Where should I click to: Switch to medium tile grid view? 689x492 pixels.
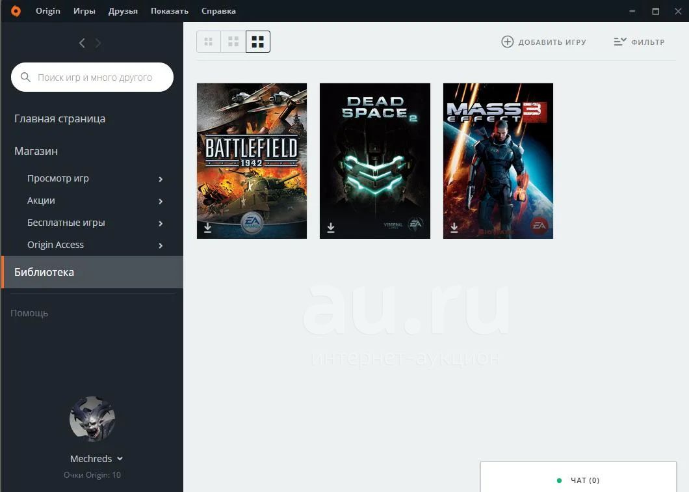pyautogui.click(x=233, y=42)
